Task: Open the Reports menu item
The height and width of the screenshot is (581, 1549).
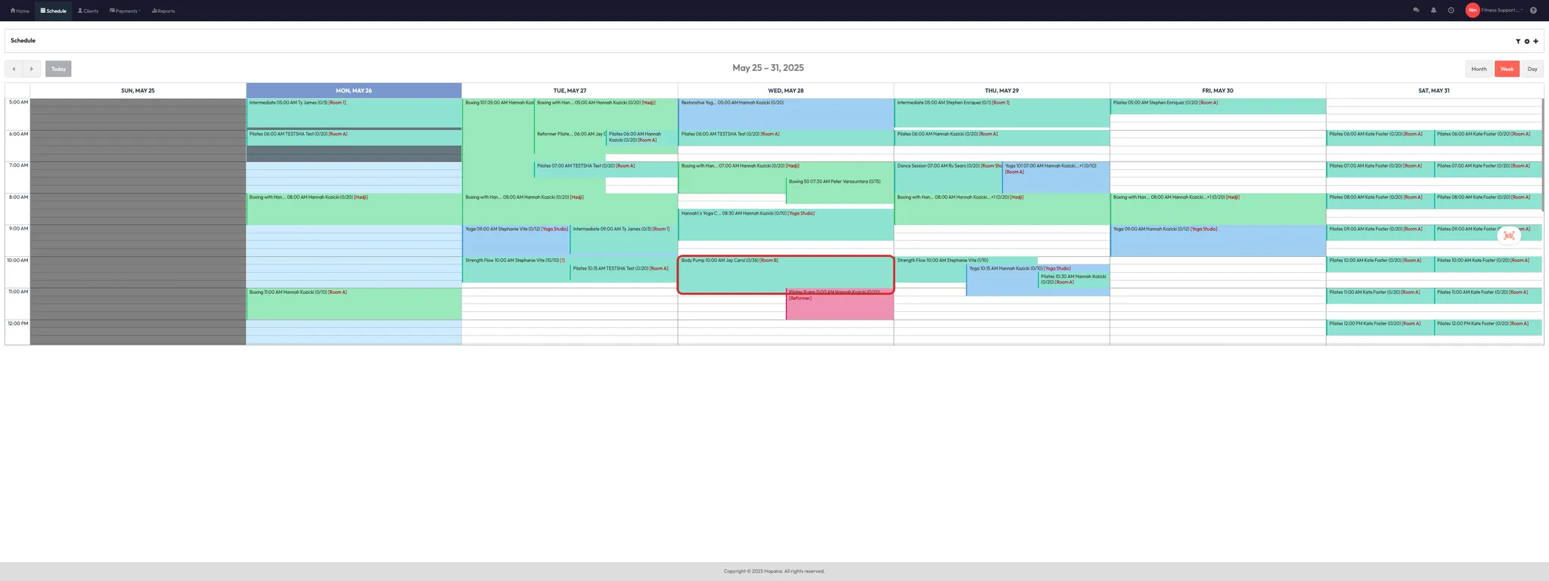Action: [163, 11]
